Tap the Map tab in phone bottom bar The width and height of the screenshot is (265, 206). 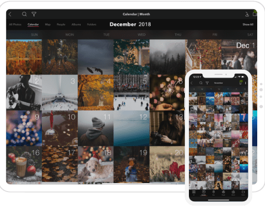pos(214,193)
